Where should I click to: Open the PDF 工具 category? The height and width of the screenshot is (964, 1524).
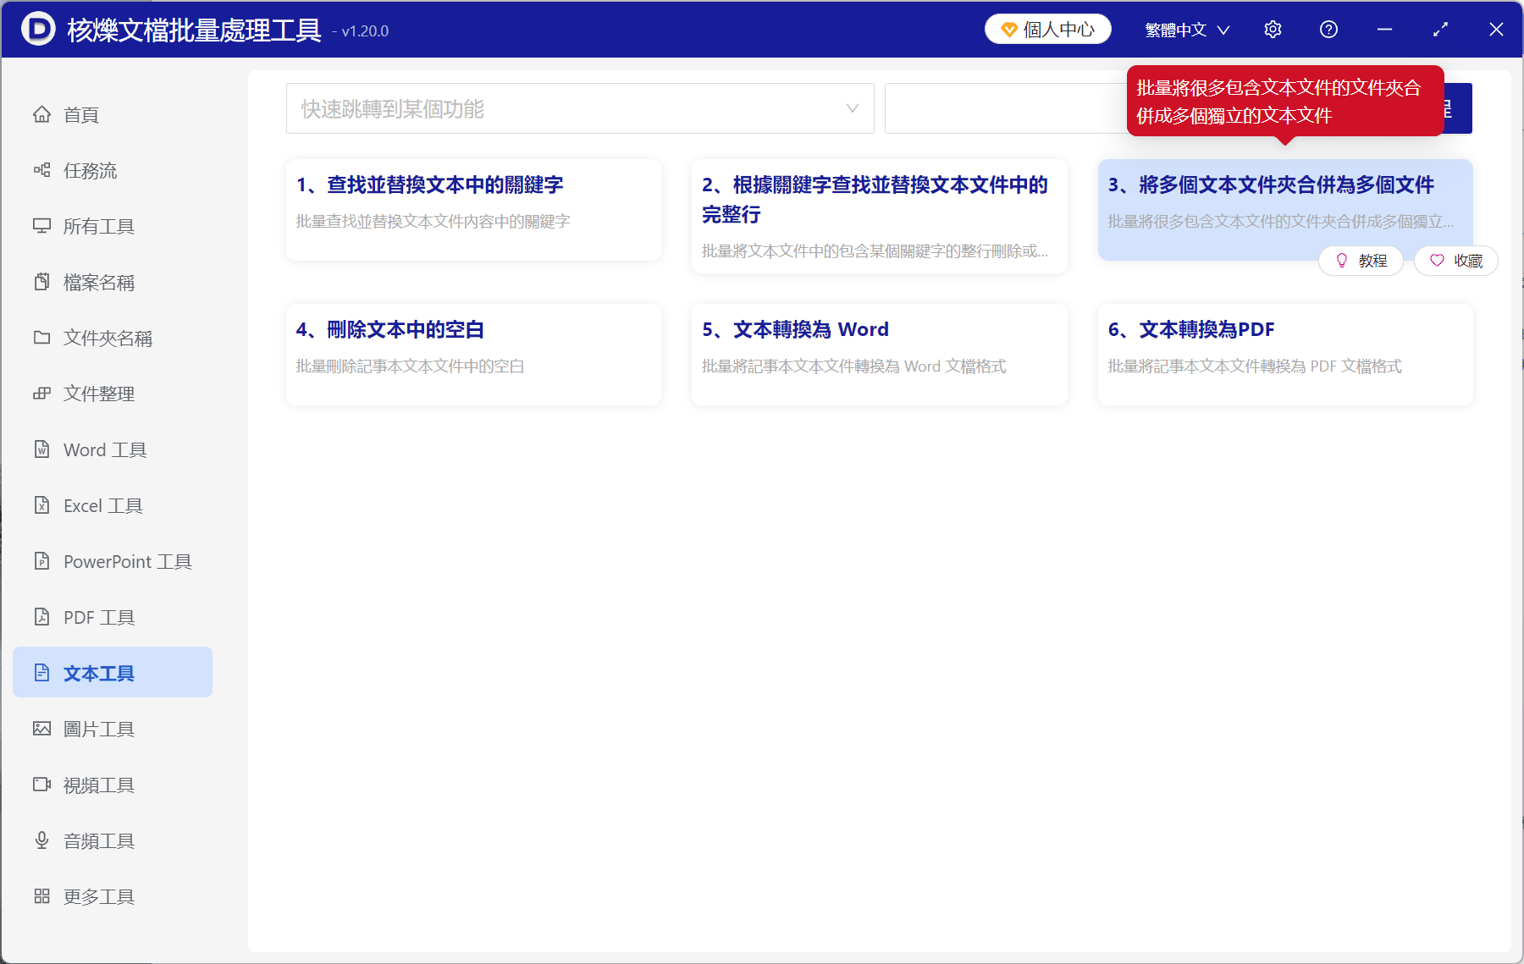coord(98,617)
